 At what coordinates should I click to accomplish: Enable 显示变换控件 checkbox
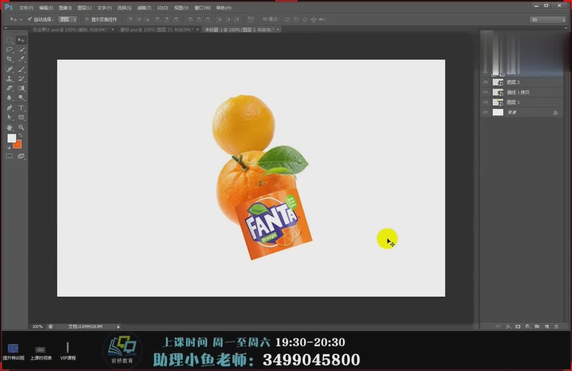pos(87,19)
